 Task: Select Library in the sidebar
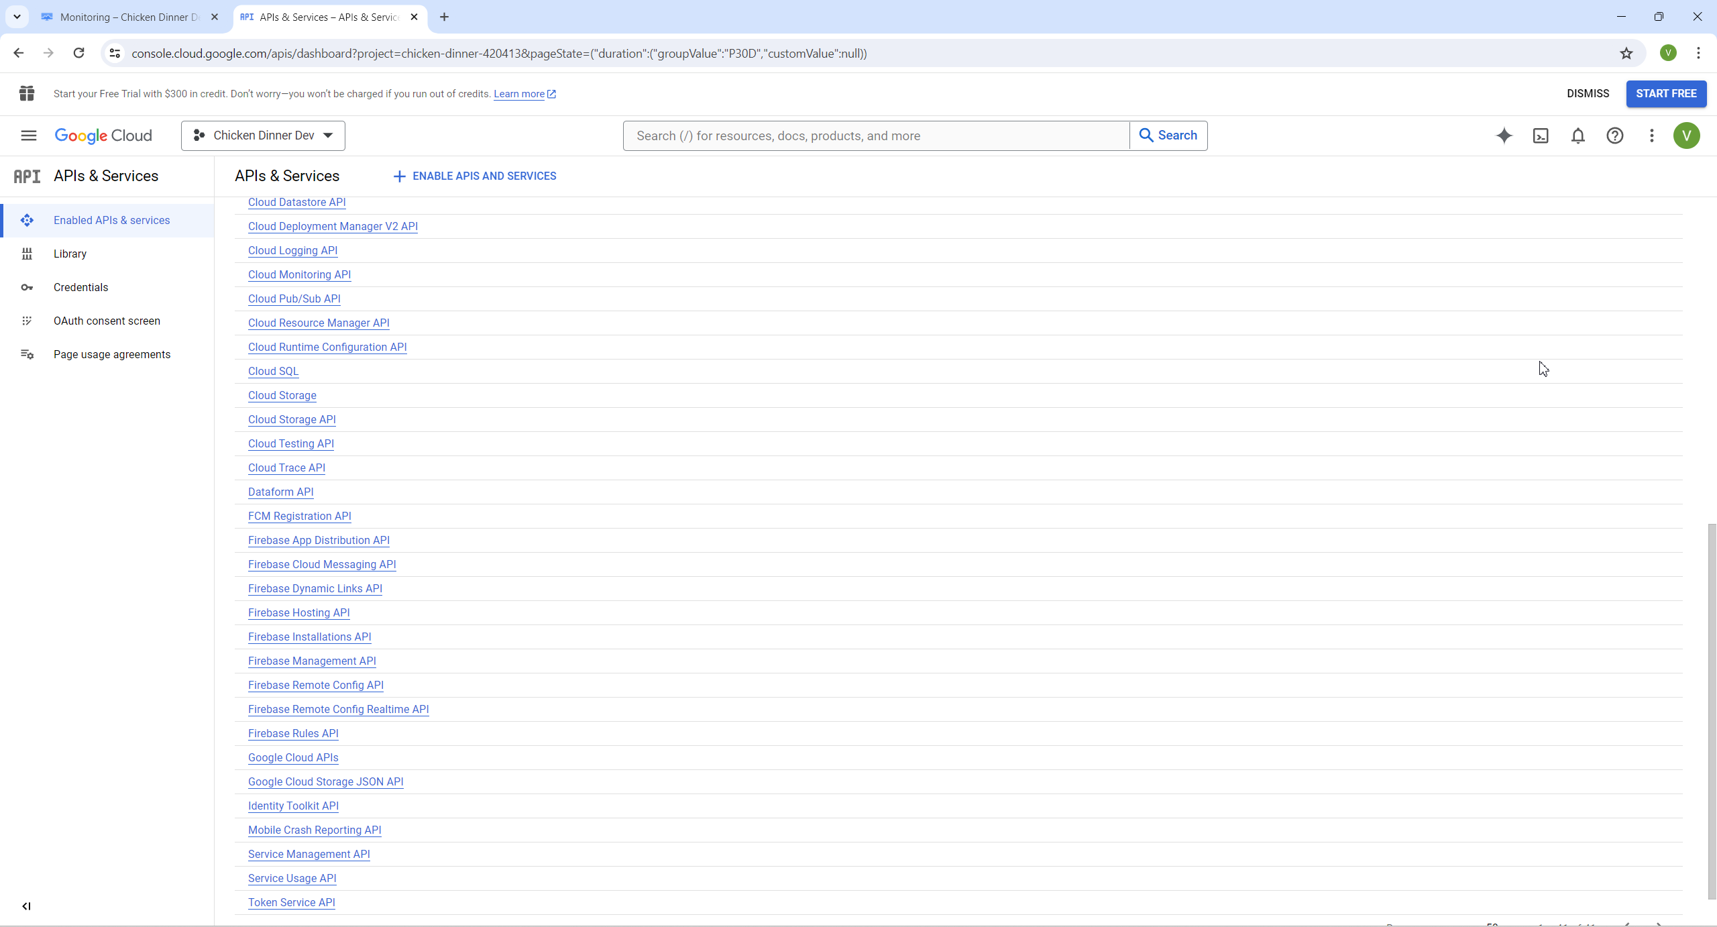[x=70, y=254]
